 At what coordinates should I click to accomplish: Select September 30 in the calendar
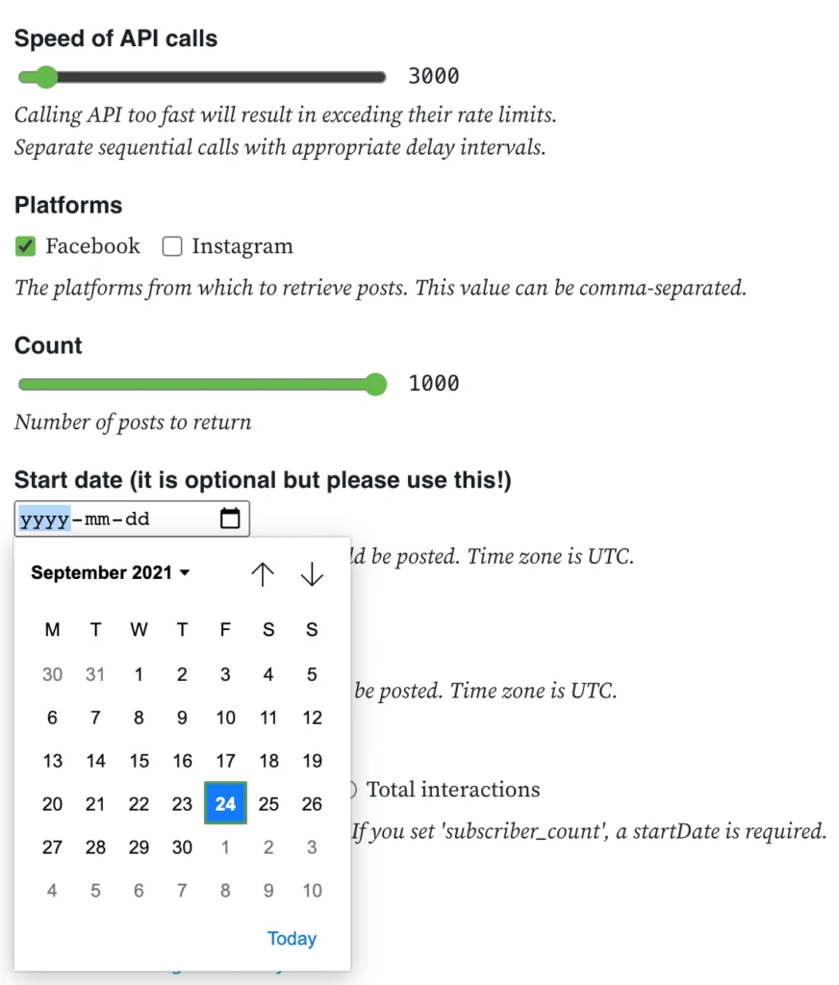coord(182,847)
